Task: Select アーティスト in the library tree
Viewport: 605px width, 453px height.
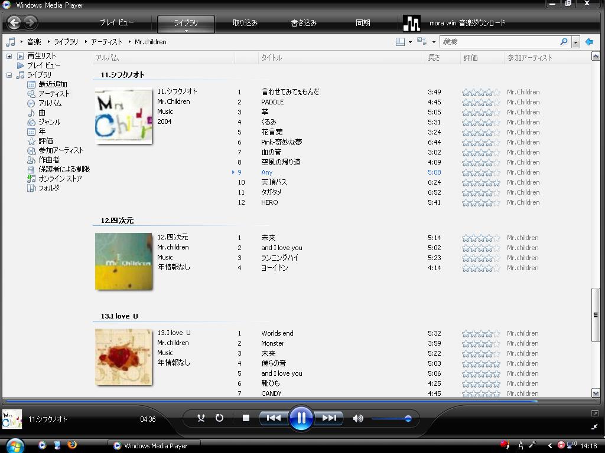Action: pyautogui.click(x=54, y=94)
